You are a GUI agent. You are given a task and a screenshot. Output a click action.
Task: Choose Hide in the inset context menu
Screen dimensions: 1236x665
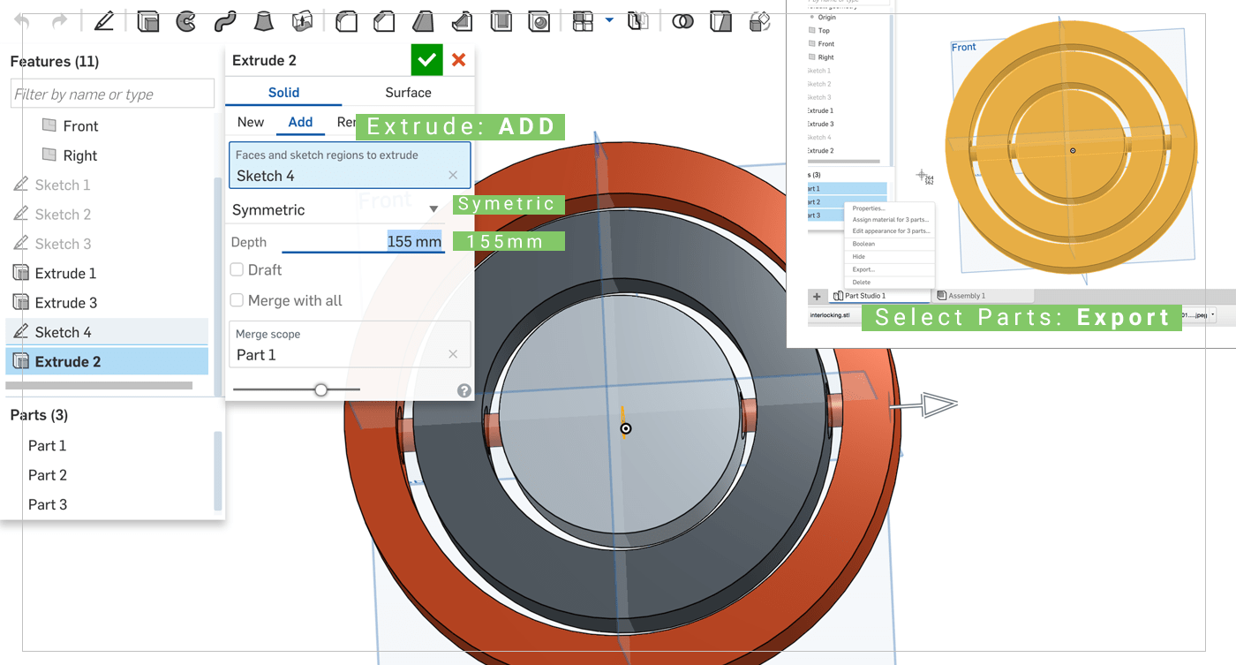point(859,257)
